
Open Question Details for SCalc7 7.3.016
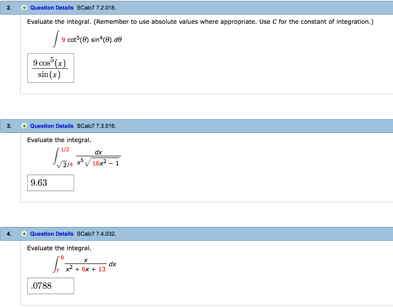[51, 126]
